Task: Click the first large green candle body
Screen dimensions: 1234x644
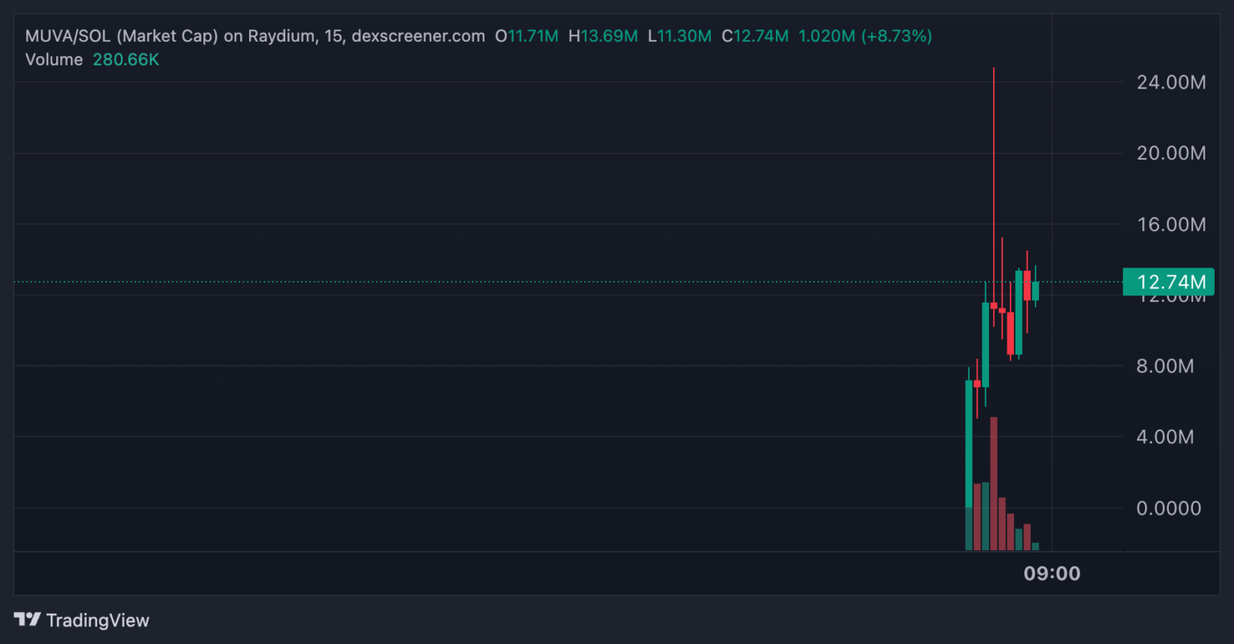Action: click(x=969, y=443)
